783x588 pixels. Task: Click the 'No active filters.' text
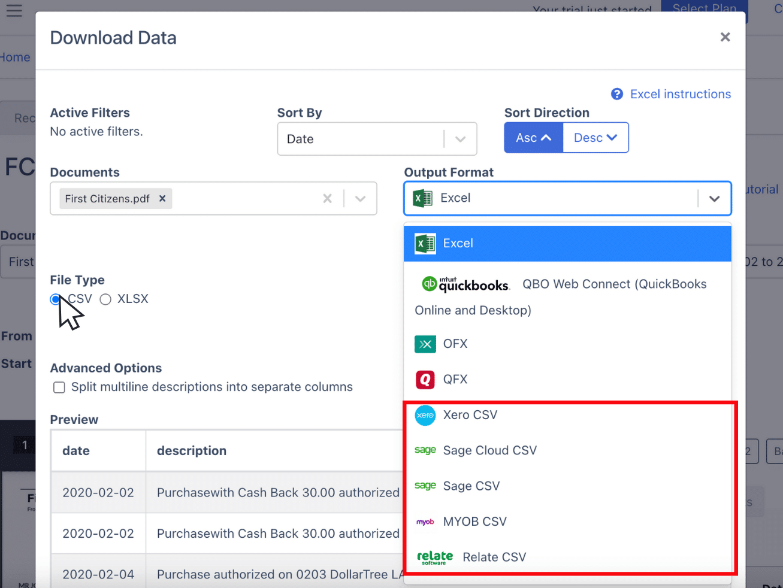[x=96, y=132]
